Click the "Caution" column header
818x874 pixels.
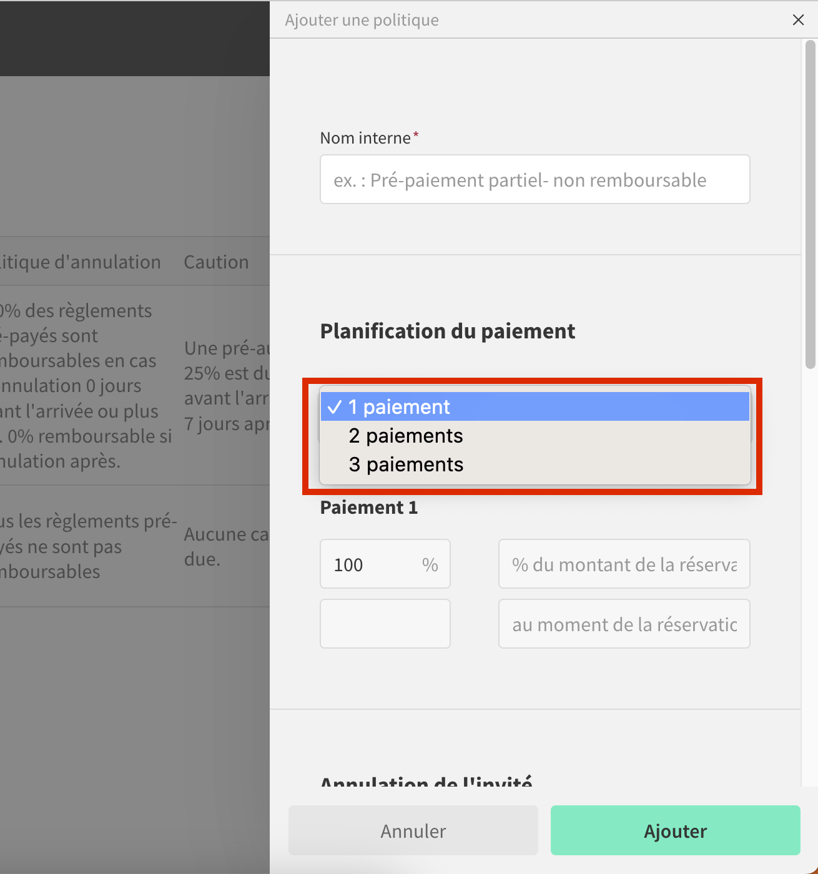pos(216,262)
